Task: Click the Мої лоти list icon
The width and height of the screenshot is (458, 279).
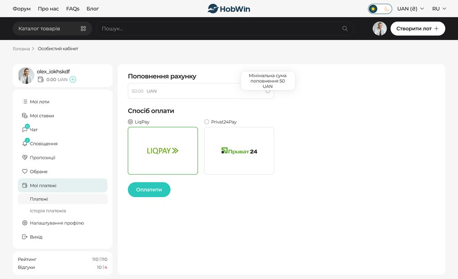Action: [25, 102]
